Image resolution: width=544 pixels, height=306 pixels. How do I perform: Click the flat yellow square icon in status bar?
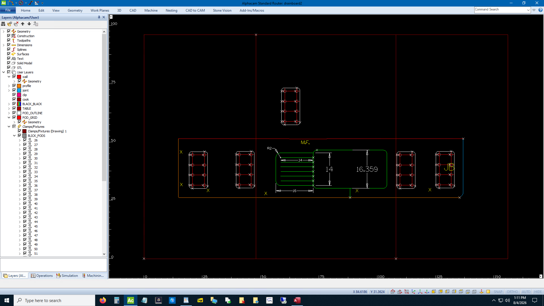coord(488,292)
